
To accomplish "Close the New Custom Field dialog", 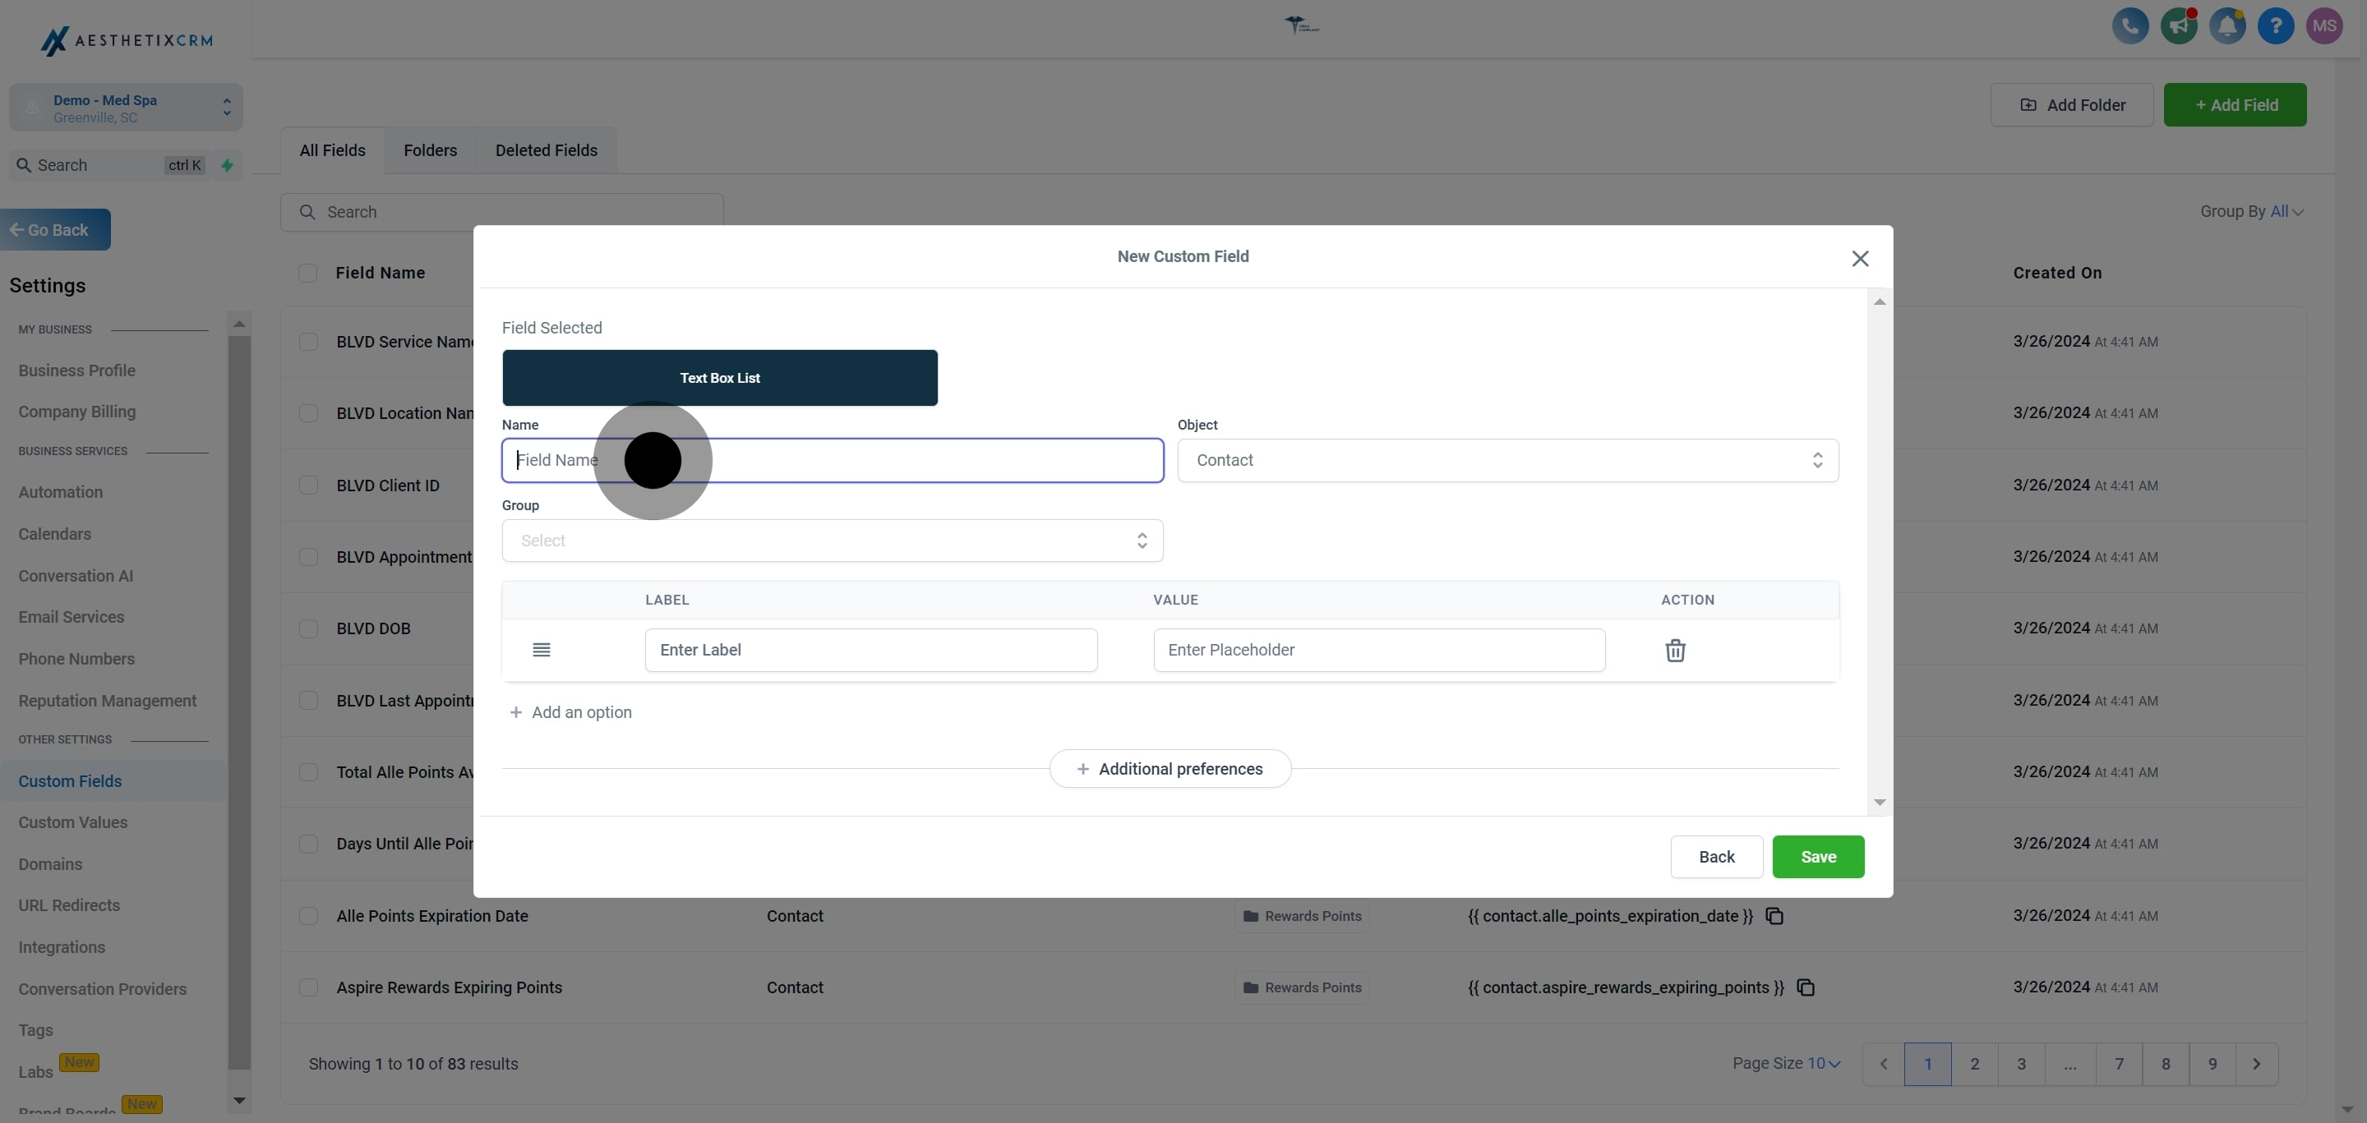I will (x=1860, y=259).
